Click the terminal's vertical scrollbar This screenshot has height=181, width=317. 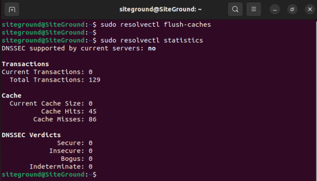(316, 100)
